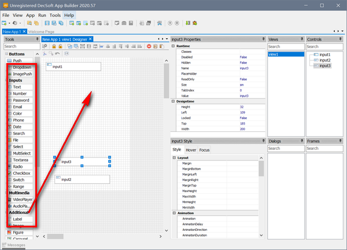Viewport: 347px width, 250px height.
Task: Open the Tools menu
Action: (x=55, y=14)
